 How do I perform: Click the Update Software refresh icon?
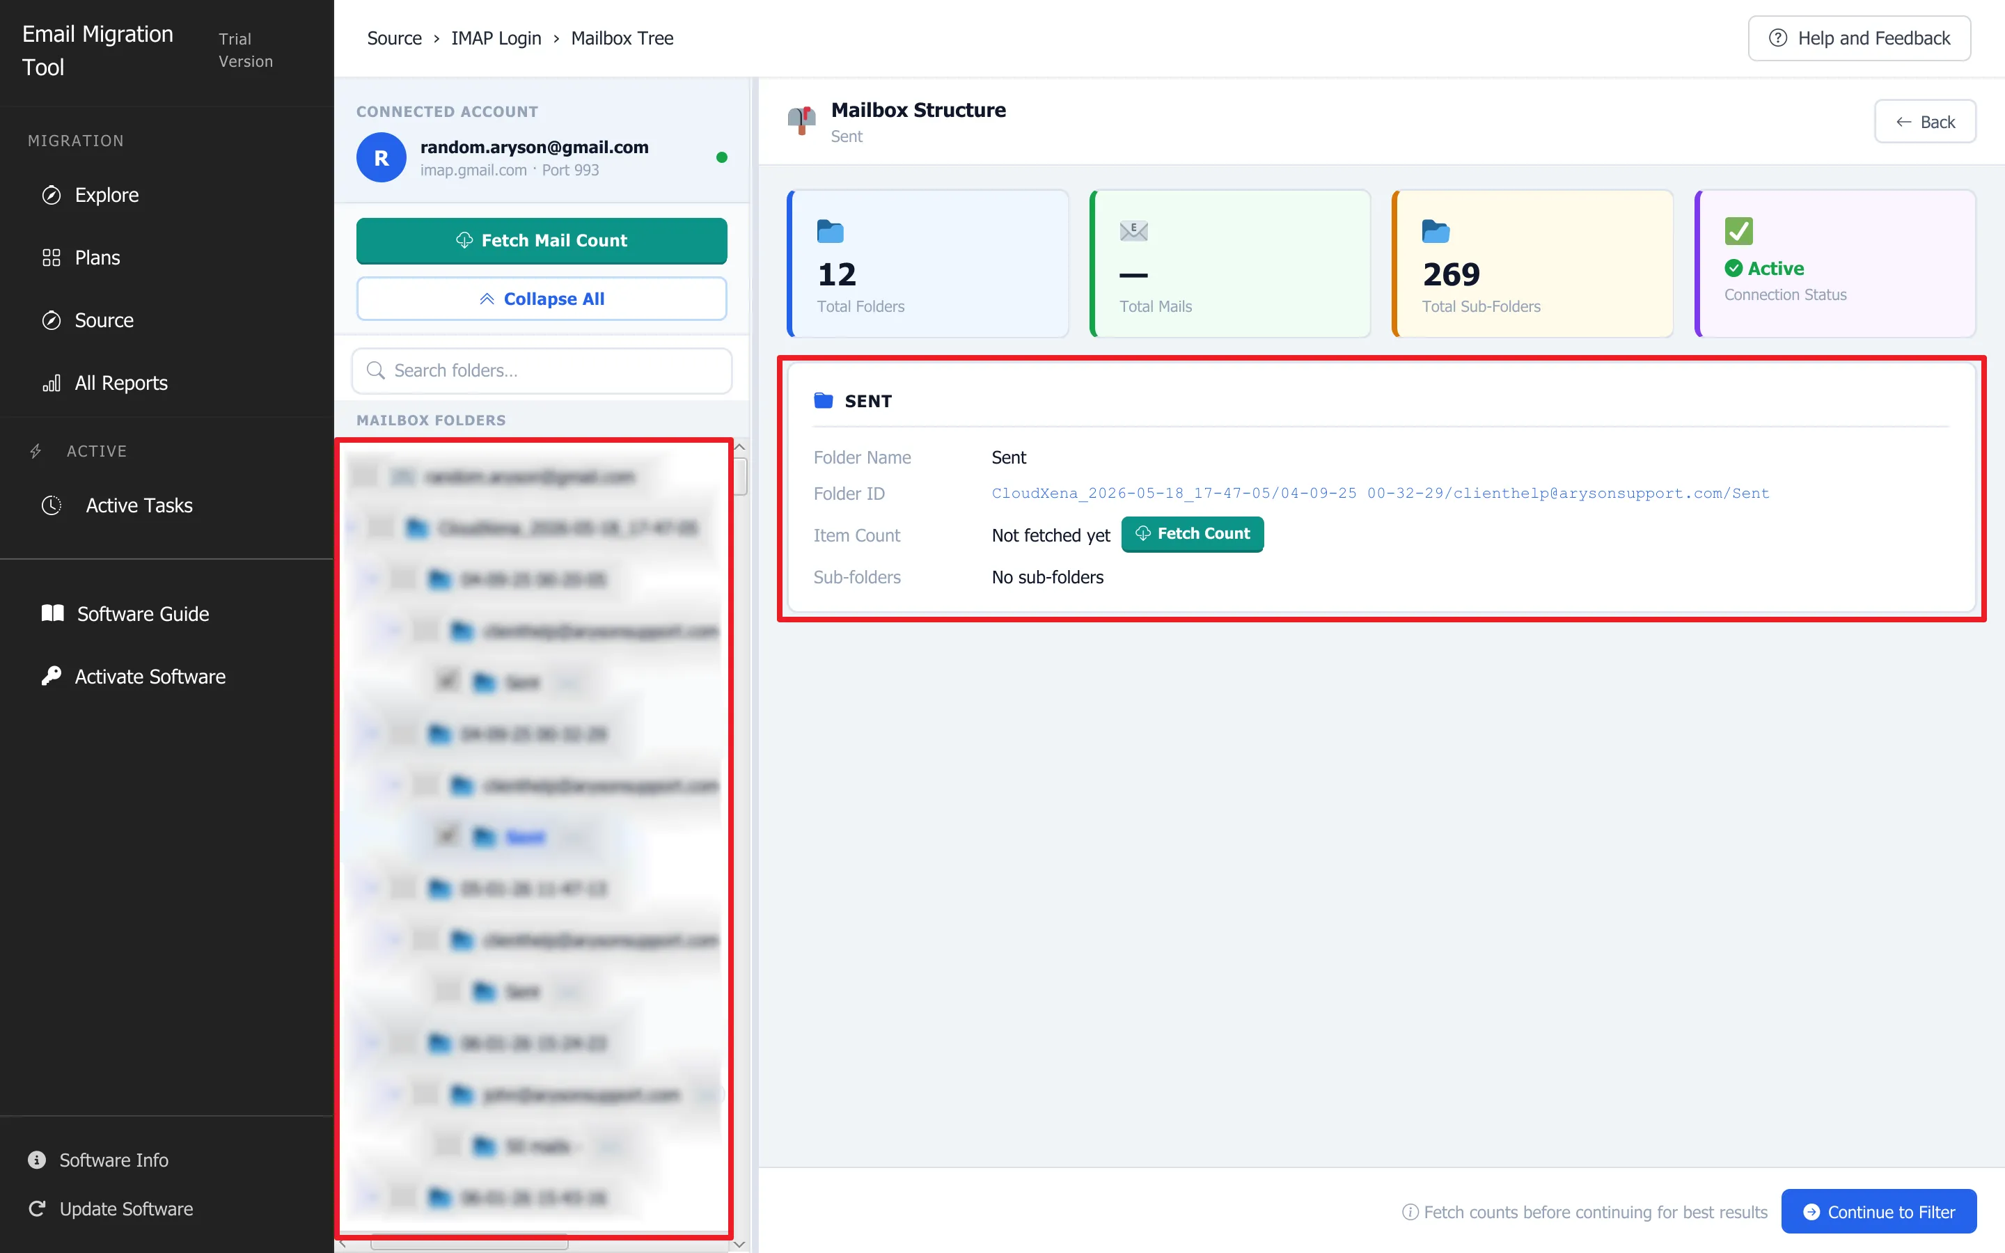pos(36,1209)
